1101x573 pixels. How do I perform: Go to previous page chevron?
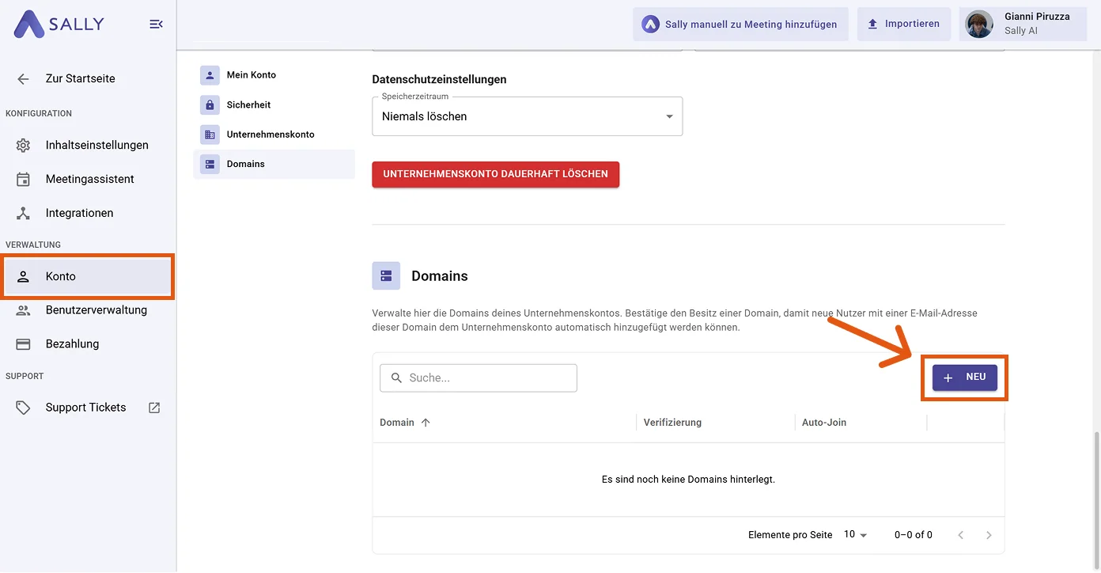coord(960,535)
